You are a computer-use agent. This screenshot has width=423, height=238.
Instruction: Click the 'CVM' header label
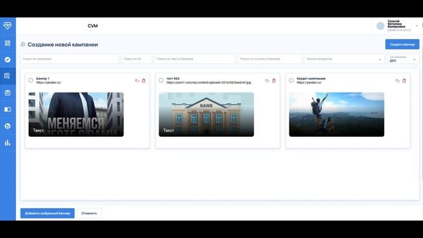(x=93, y=26)
